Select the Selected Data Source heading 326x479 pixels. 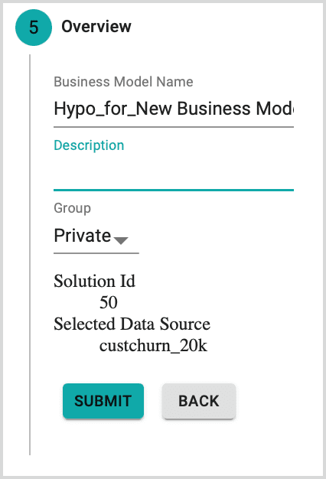point(132,324)
